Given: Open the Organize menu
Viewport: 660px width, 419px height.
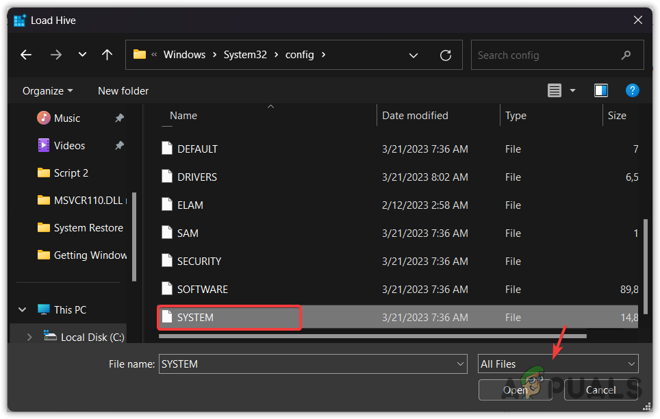Looking at the screenshot, I should point(47,90).
